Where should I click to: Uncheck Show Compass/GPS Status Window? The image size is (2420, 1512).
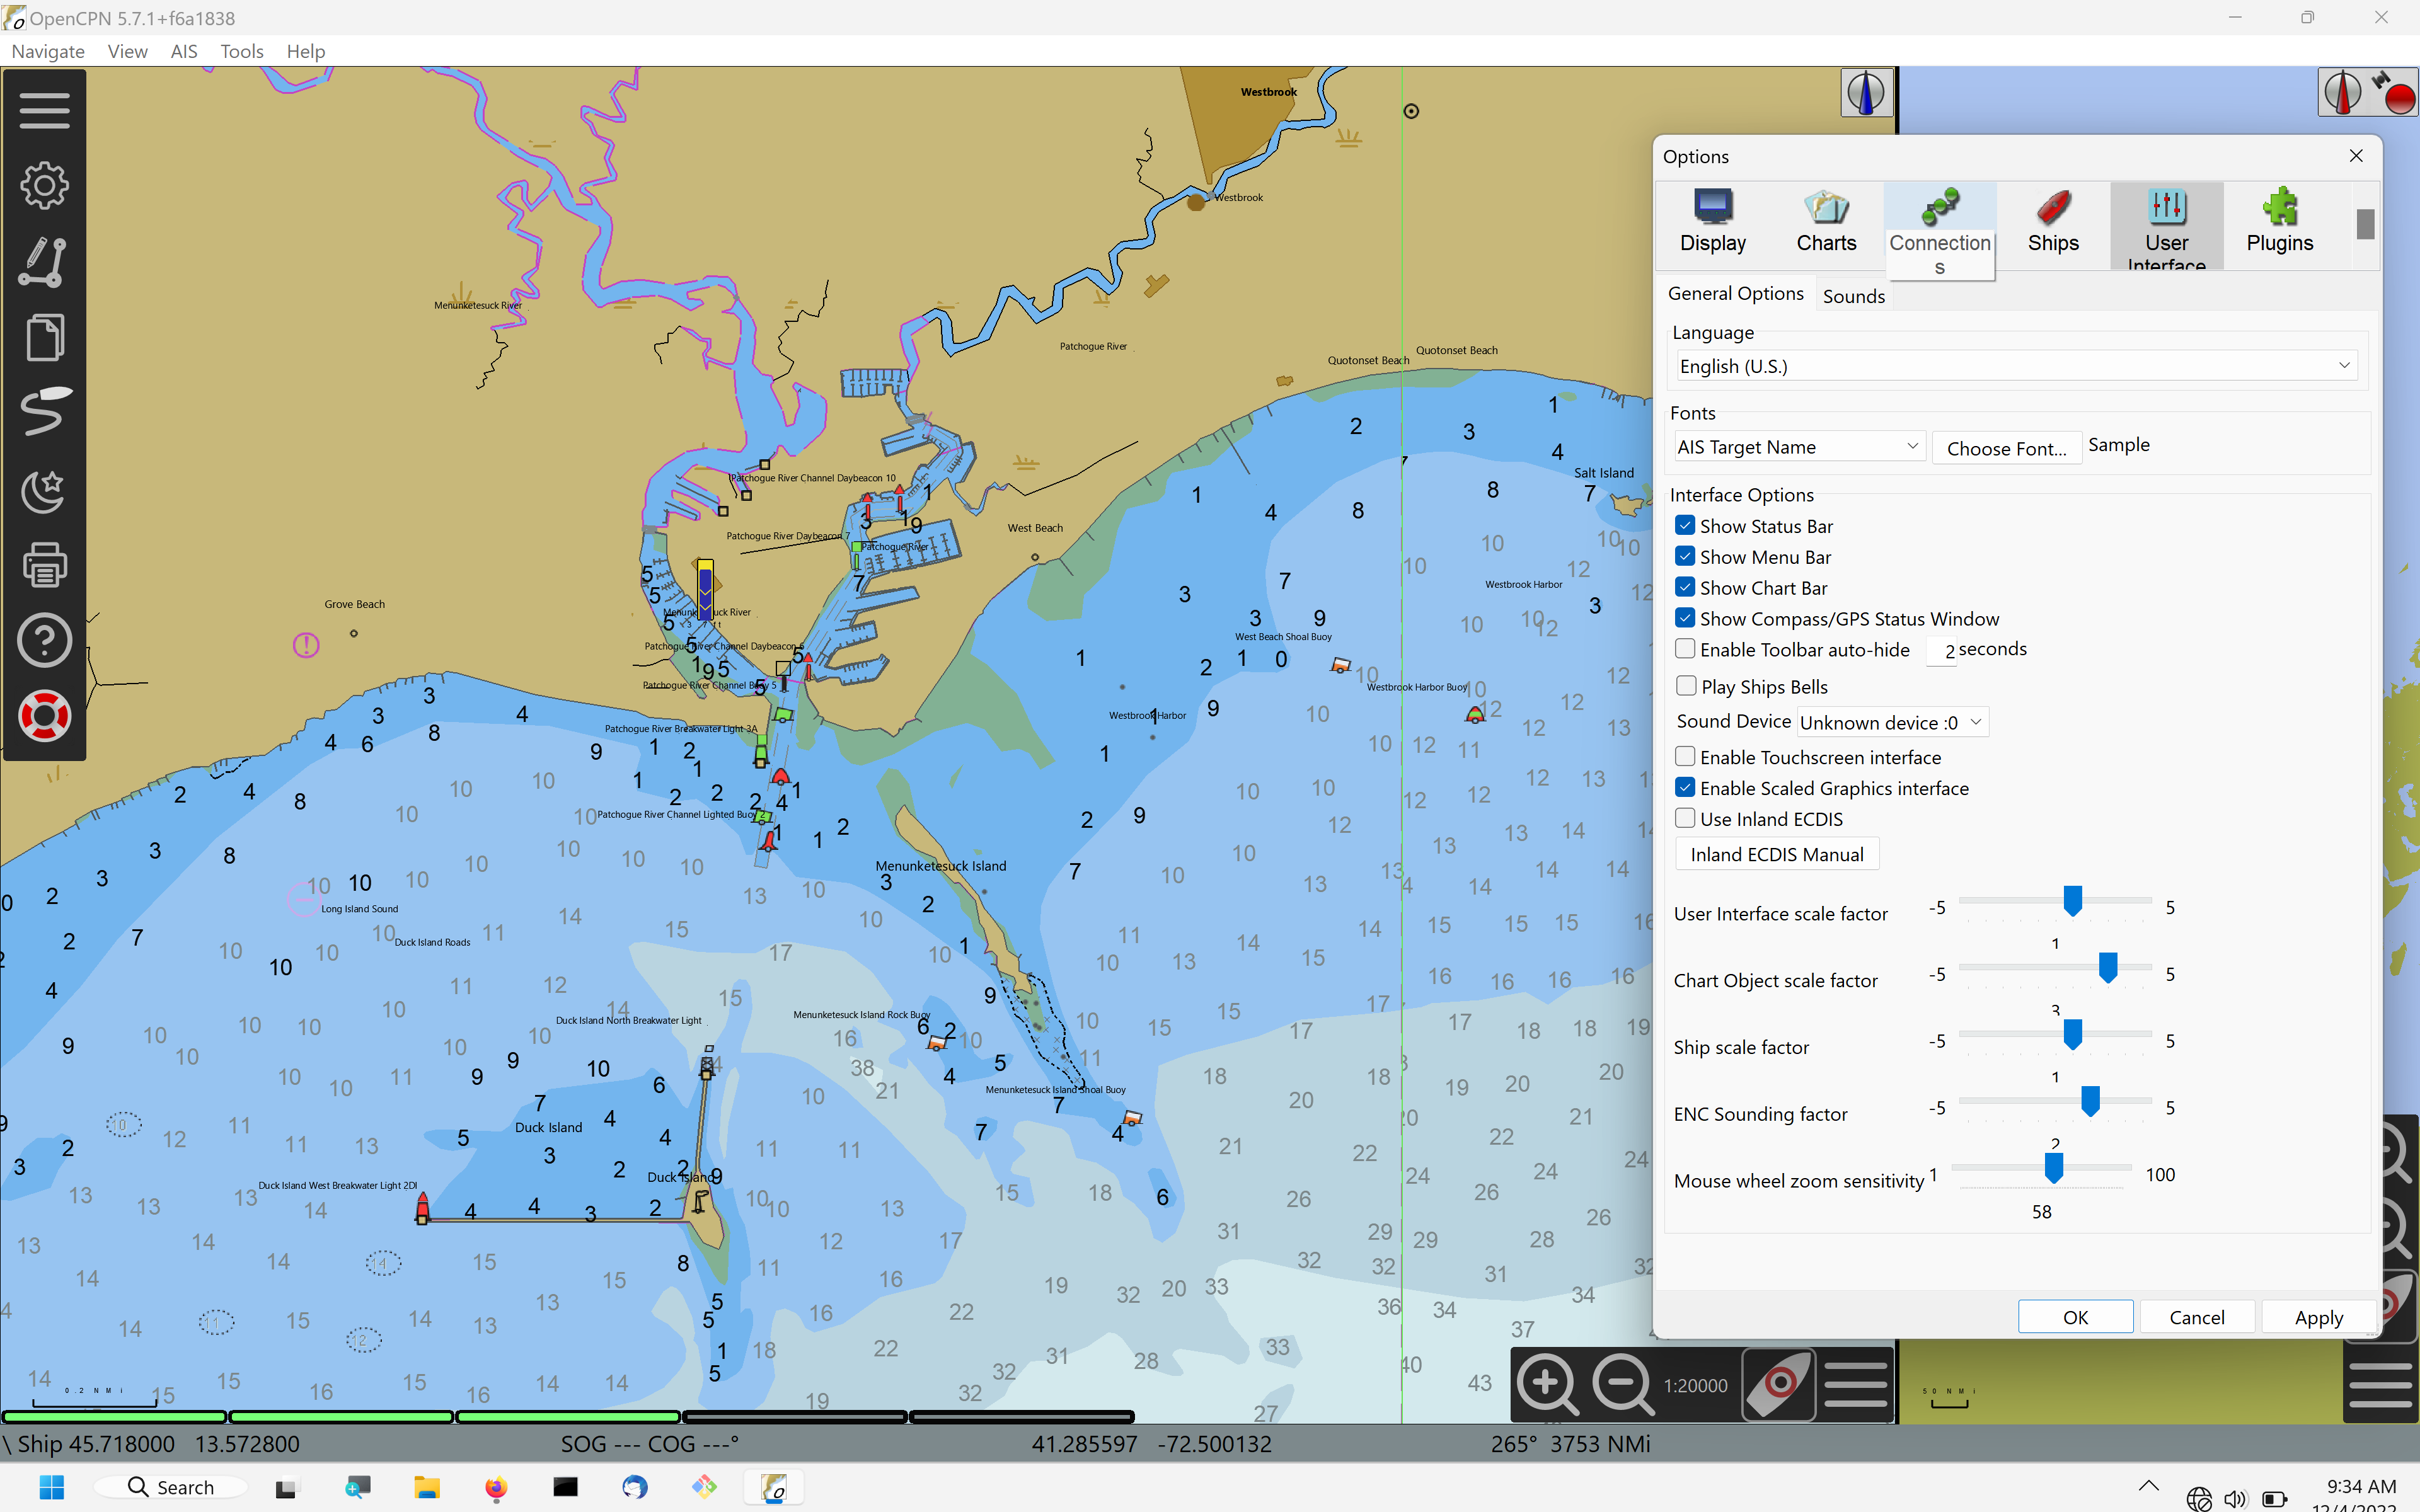(1686, 618)
